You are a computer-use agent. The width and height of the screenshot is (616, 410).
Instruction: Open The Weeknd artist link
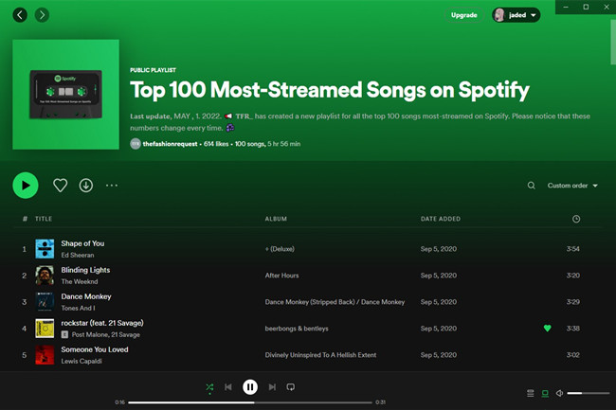[x=80, y=282]
